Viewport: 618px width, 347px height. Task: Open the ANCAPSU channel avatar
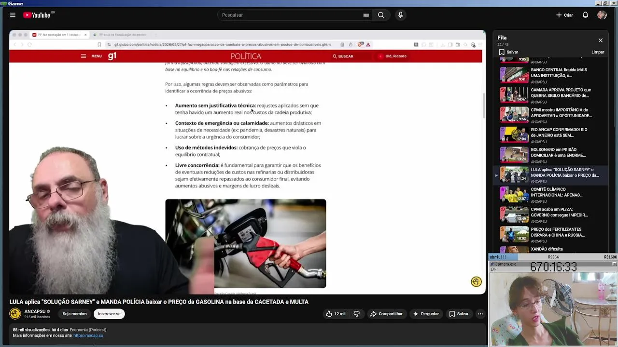click(15, 314)
